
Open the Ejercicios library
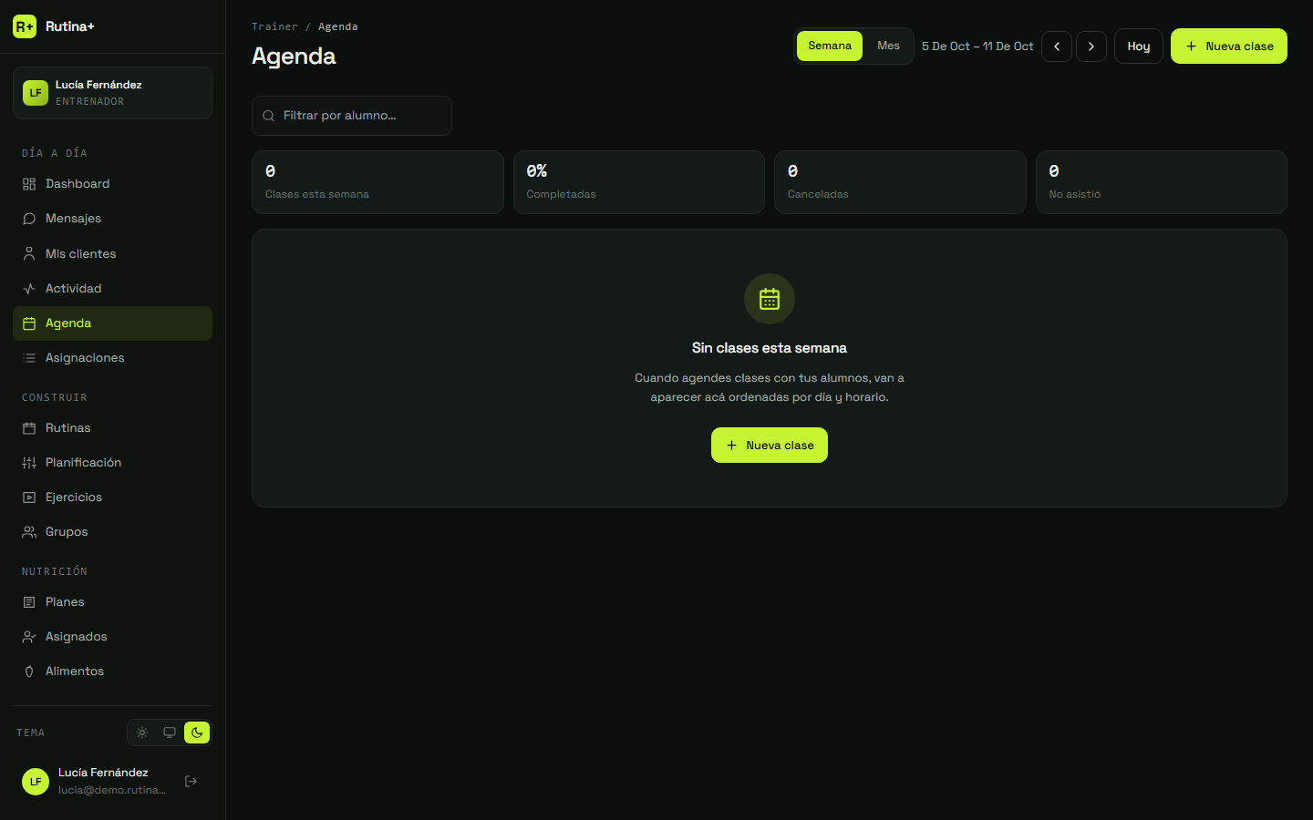coord(112,497)
